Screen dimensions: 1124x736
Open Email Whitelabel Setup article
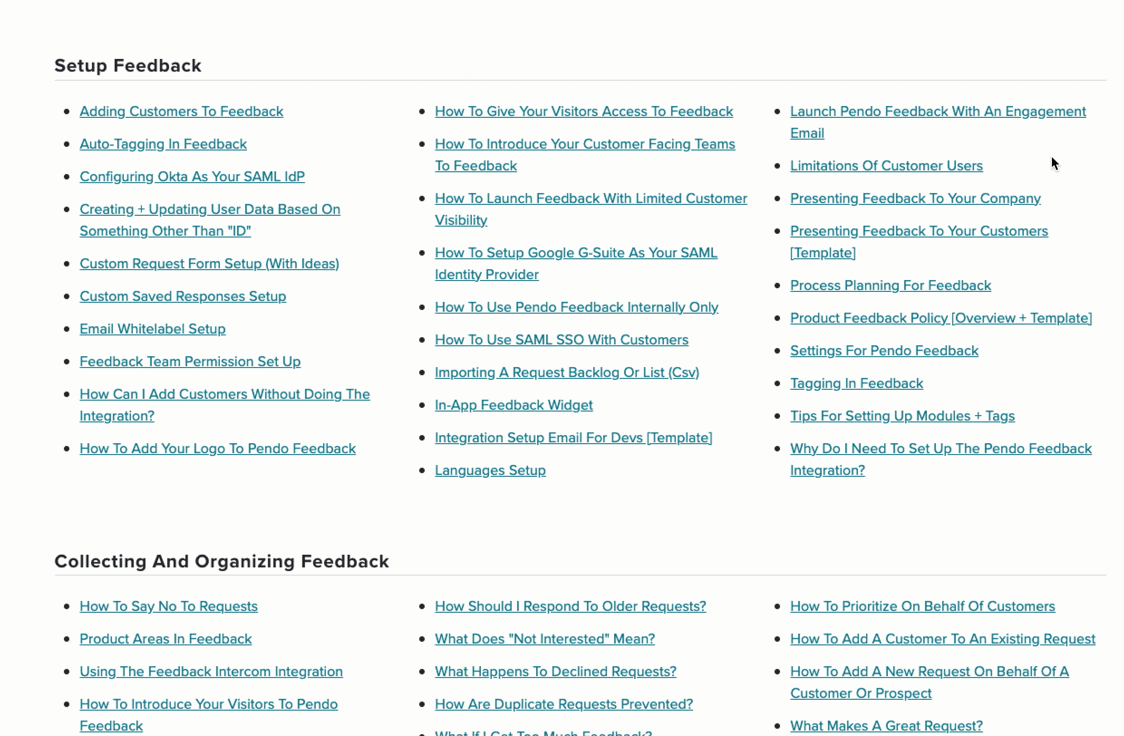[153, 329]
